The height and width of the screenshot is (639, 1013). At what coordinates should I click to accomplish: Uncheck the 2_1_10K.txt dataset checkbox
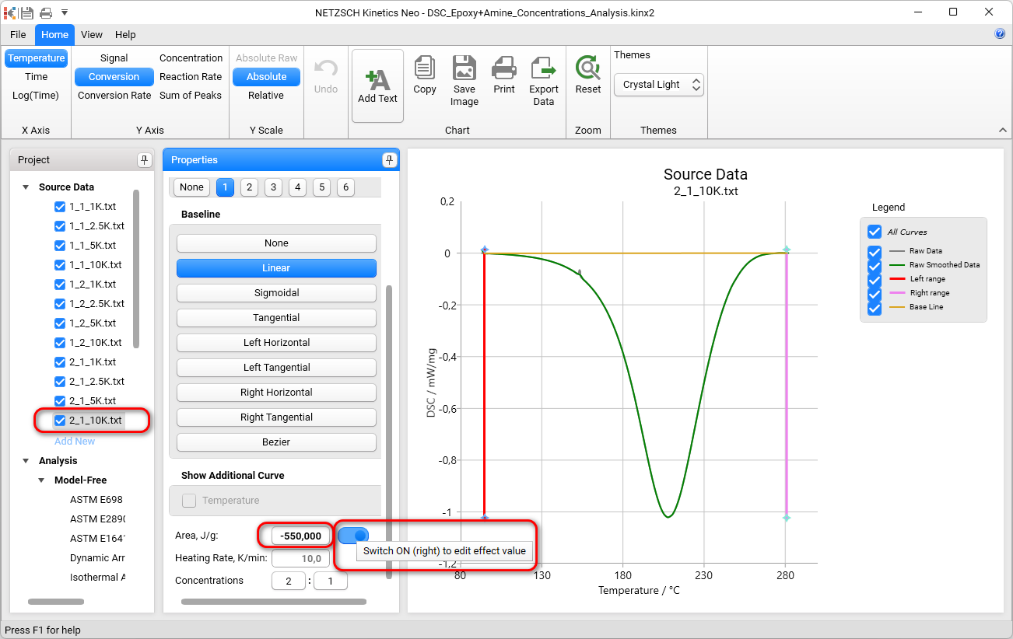(60, 420)
